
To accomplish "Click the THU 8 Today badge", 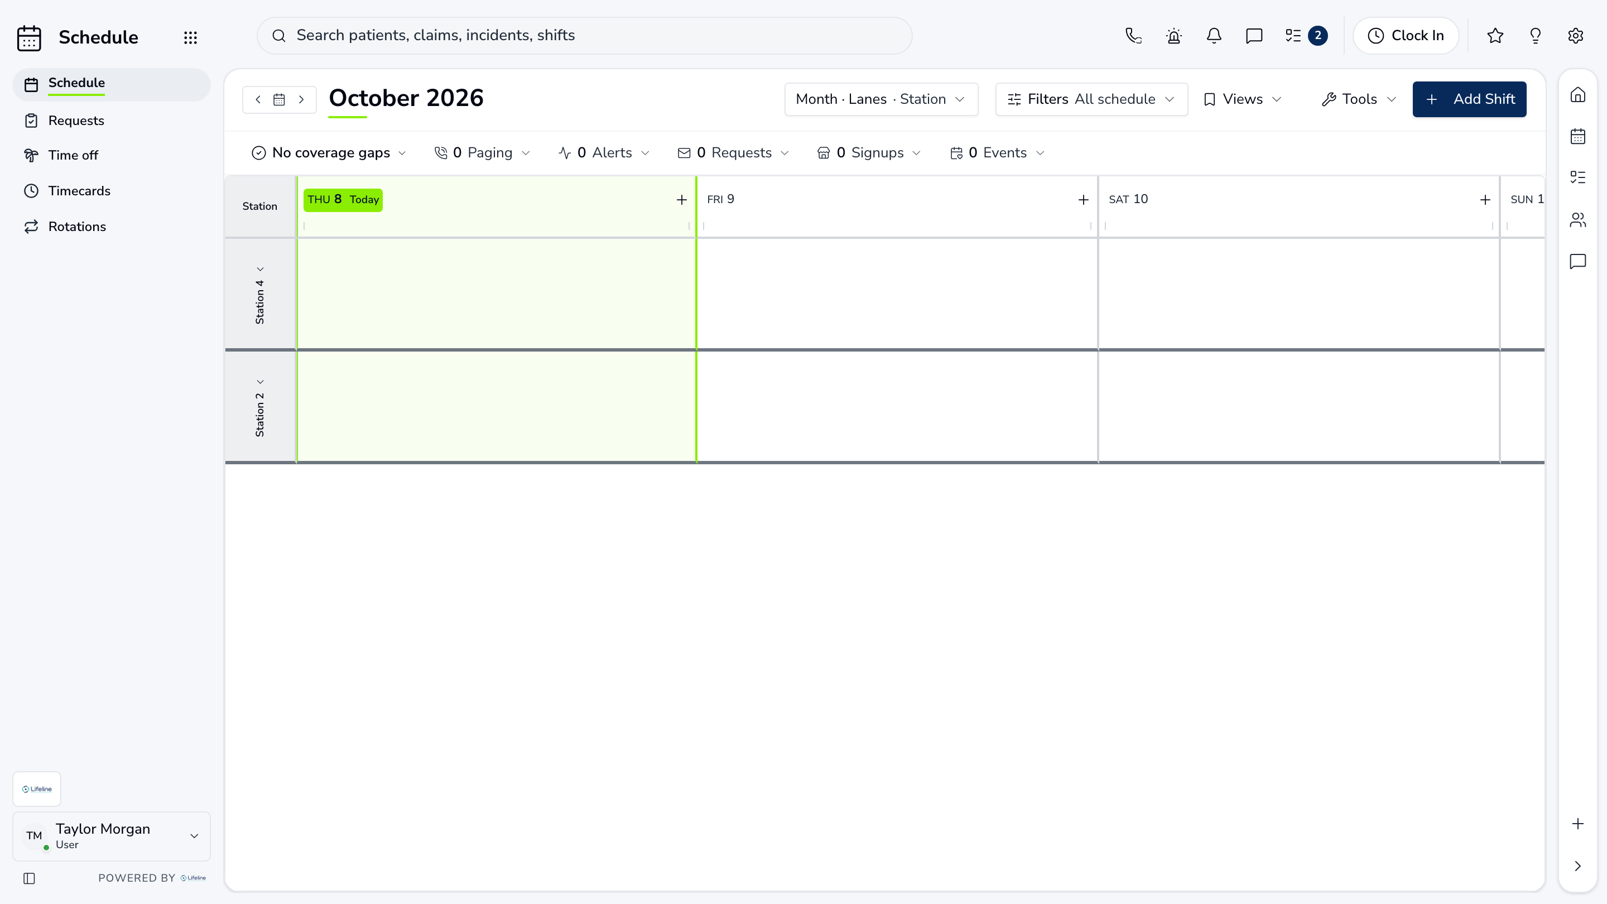I will pos(343,200).
